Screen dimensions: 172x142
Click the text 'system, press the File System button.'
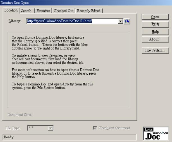(x=39, y=88)
